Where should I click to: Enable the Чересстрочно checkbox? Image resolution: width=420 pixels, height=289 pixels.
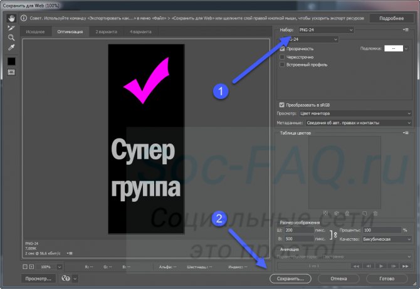(x=282, y=56)
